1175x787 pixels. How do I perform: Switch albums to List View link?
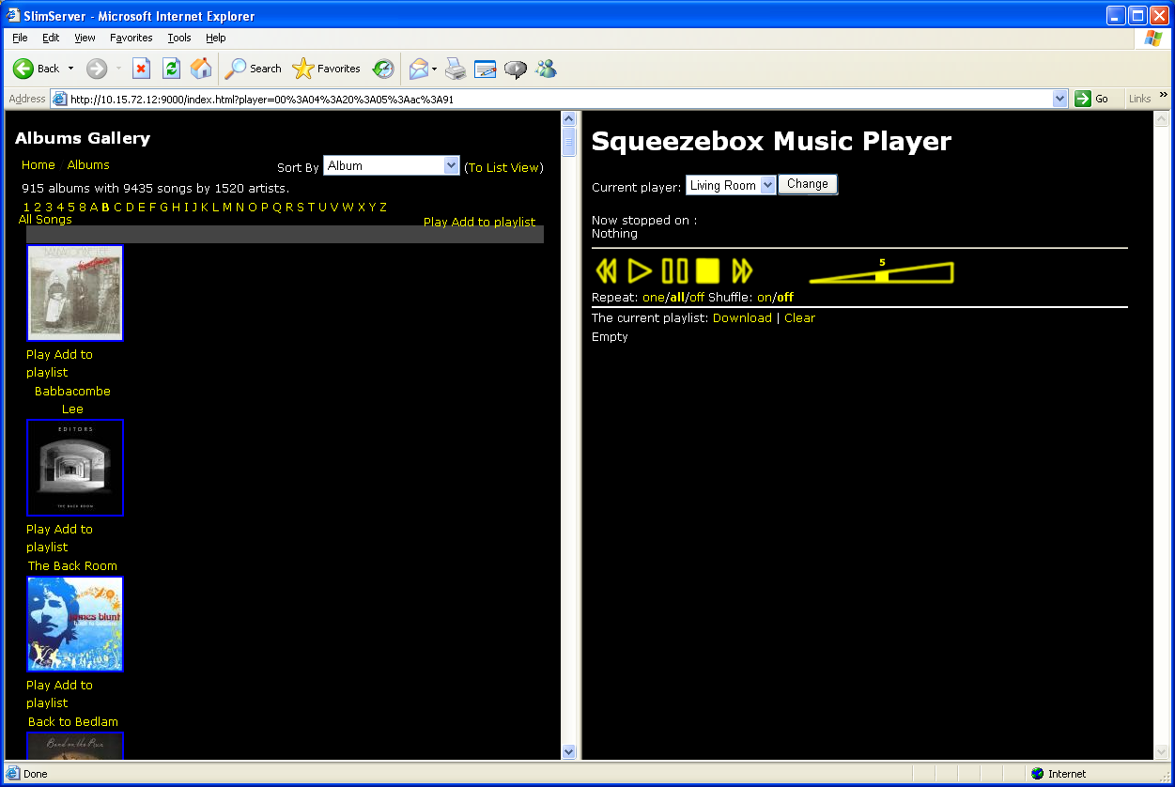coord(503,167)
